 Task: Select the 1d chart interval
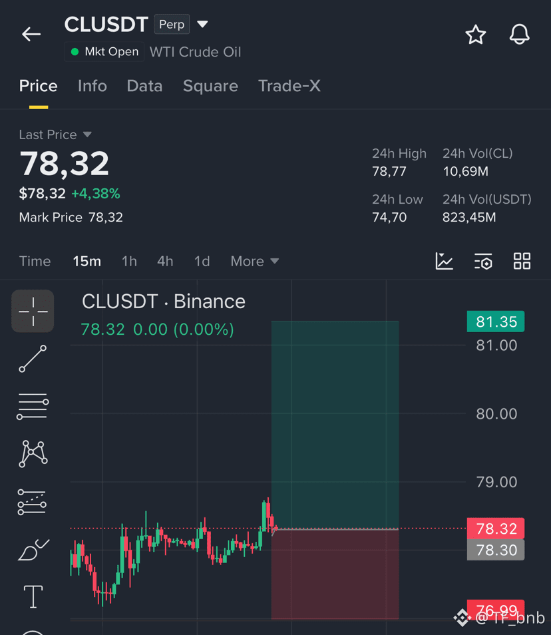click(202, 261)
